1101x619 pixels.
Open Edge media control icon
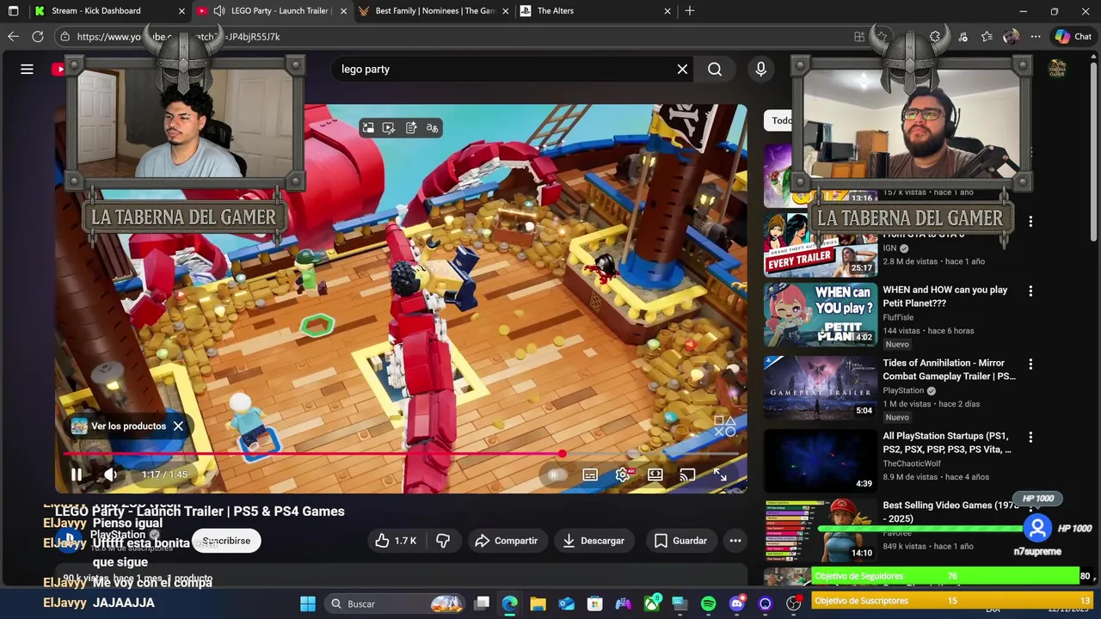pos(963,37)
